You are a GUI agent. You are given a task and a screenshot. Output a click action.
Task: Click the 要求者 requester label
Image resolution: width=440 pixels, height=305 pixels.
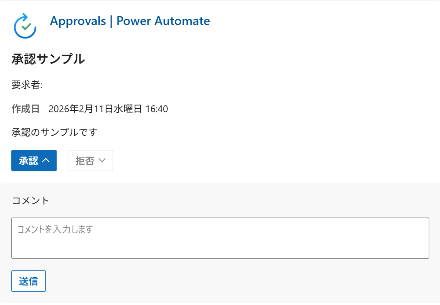(26, 85)
